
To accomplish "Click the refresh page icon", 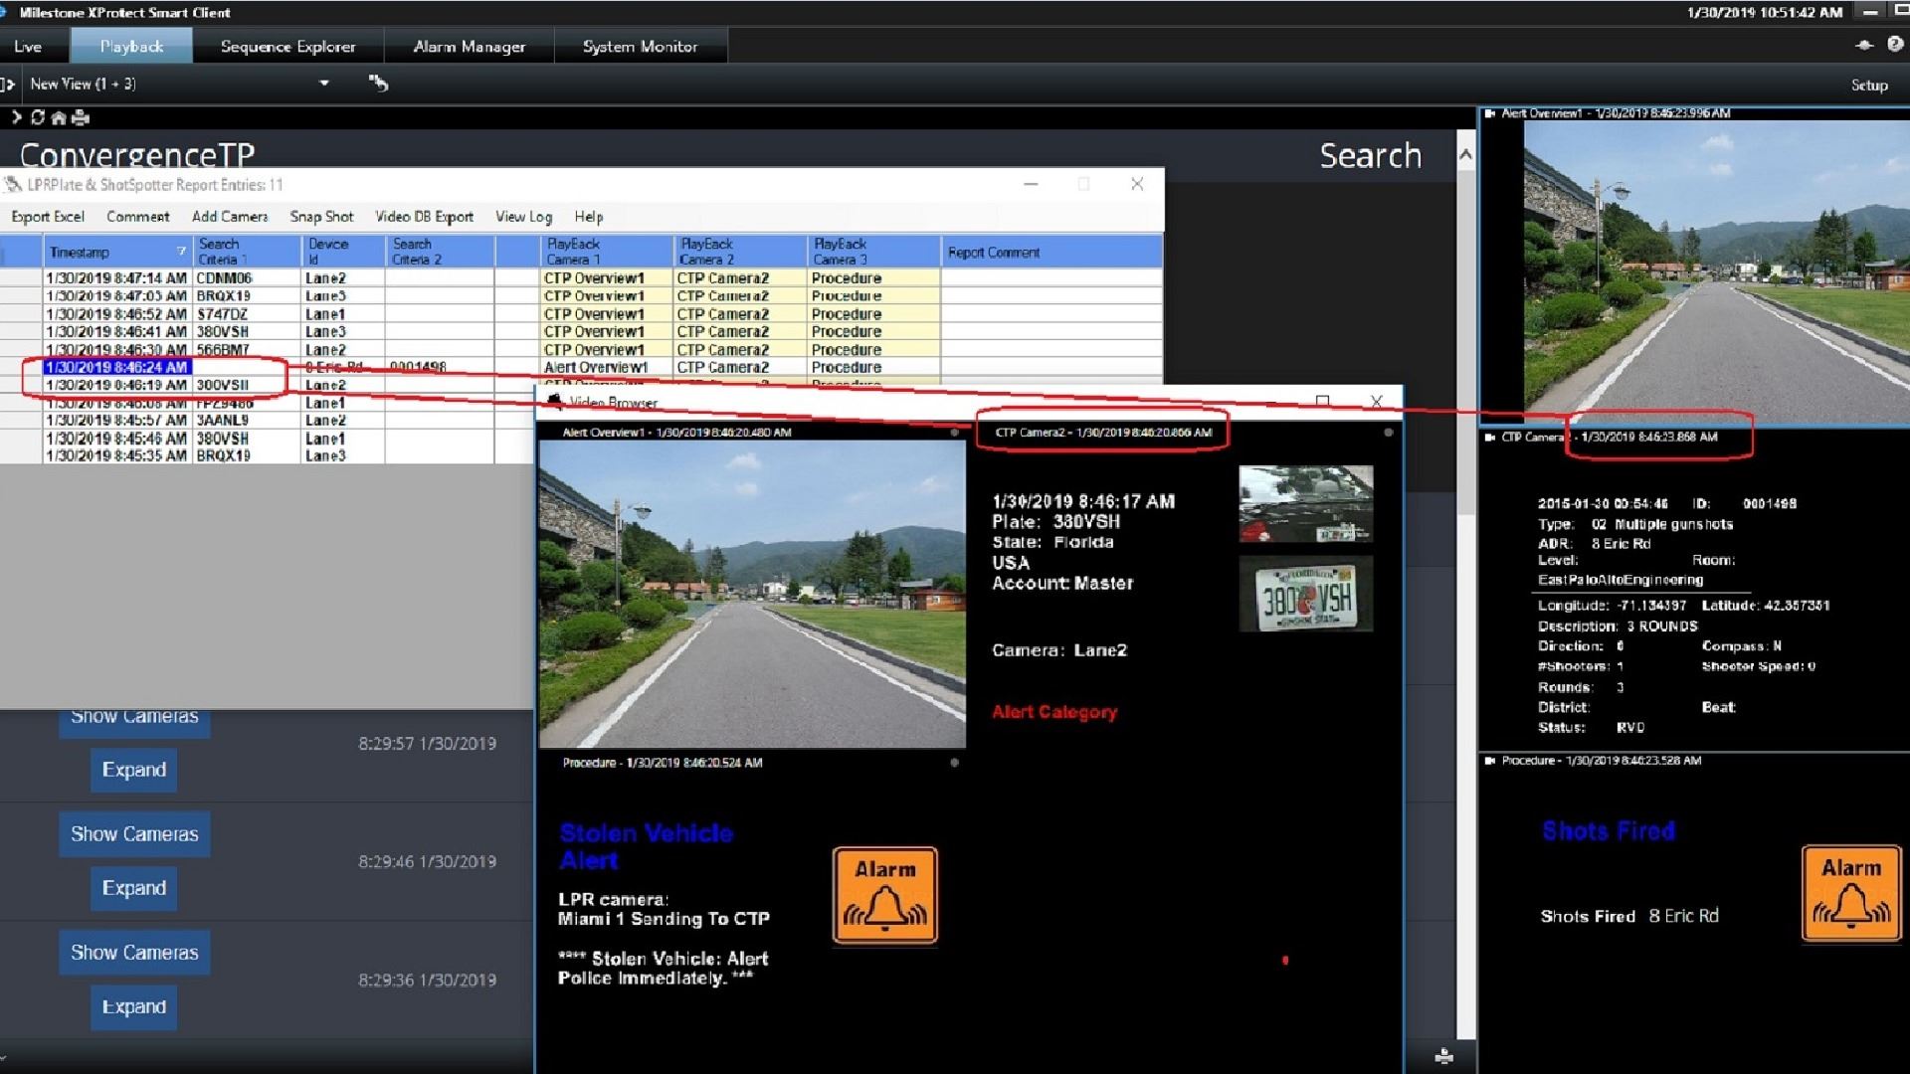I will (38, 117).
